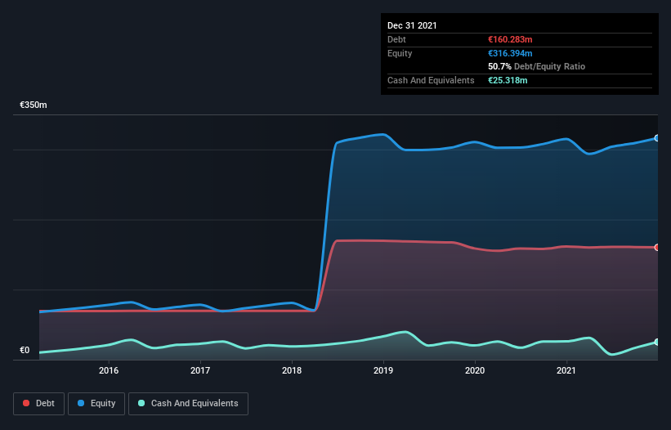671x430 pixels.
Task: Click the €316.394m equity value
Action: coord(510,53)
